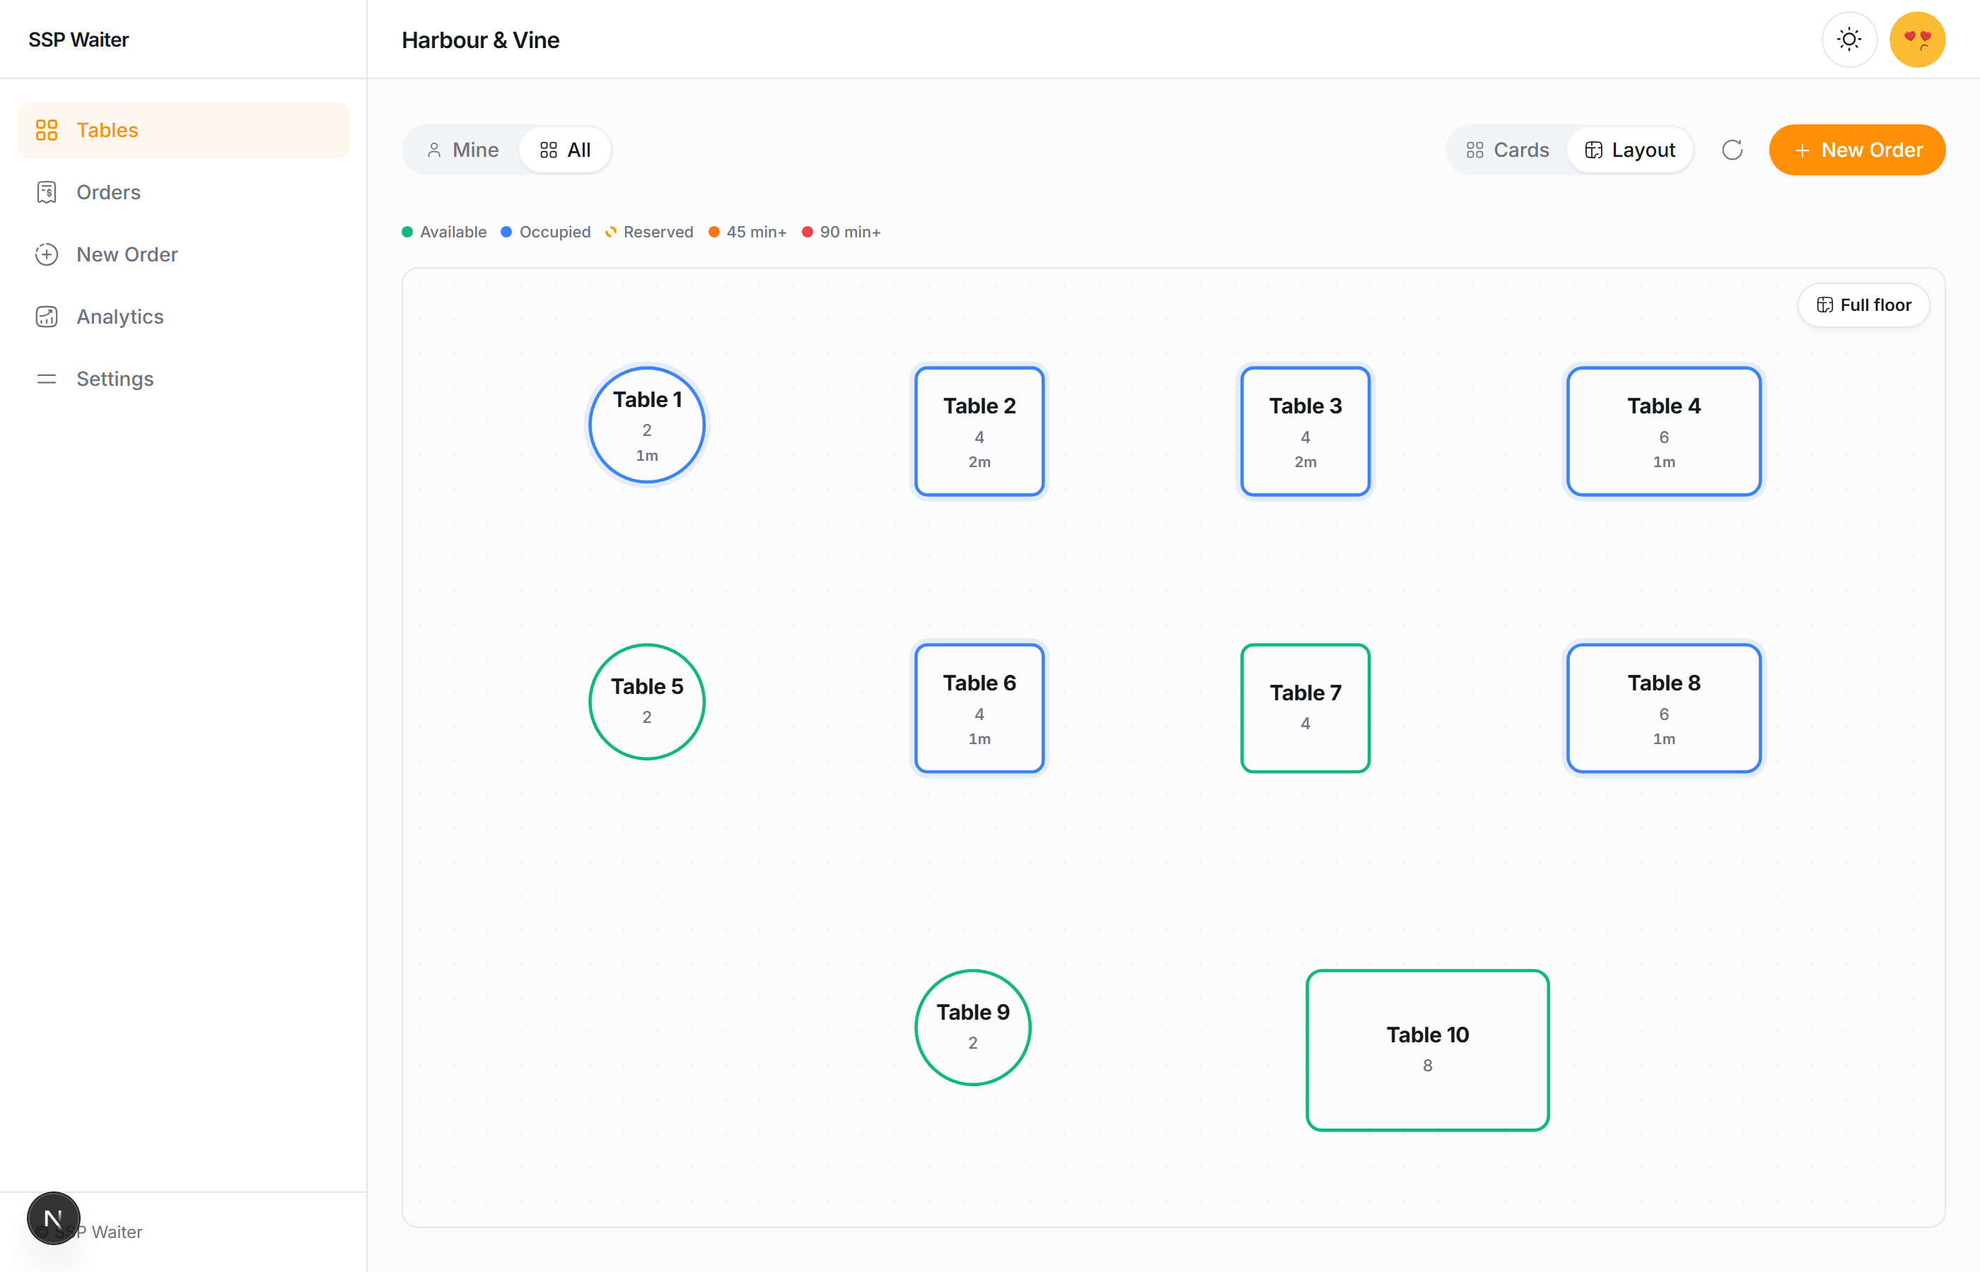Refresh tables with the reload icon
1980x1272 pixels.
coord(1732,150)
